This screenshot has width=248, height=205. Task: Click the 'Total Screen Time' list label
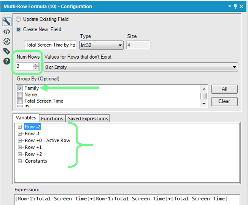tap(44, 101)
